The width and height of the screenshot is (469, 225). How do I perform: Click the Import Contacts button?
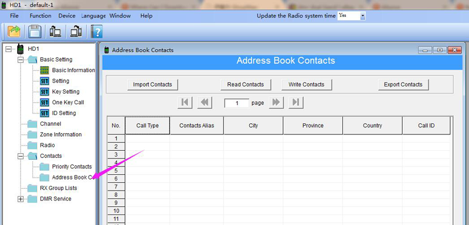152,85
